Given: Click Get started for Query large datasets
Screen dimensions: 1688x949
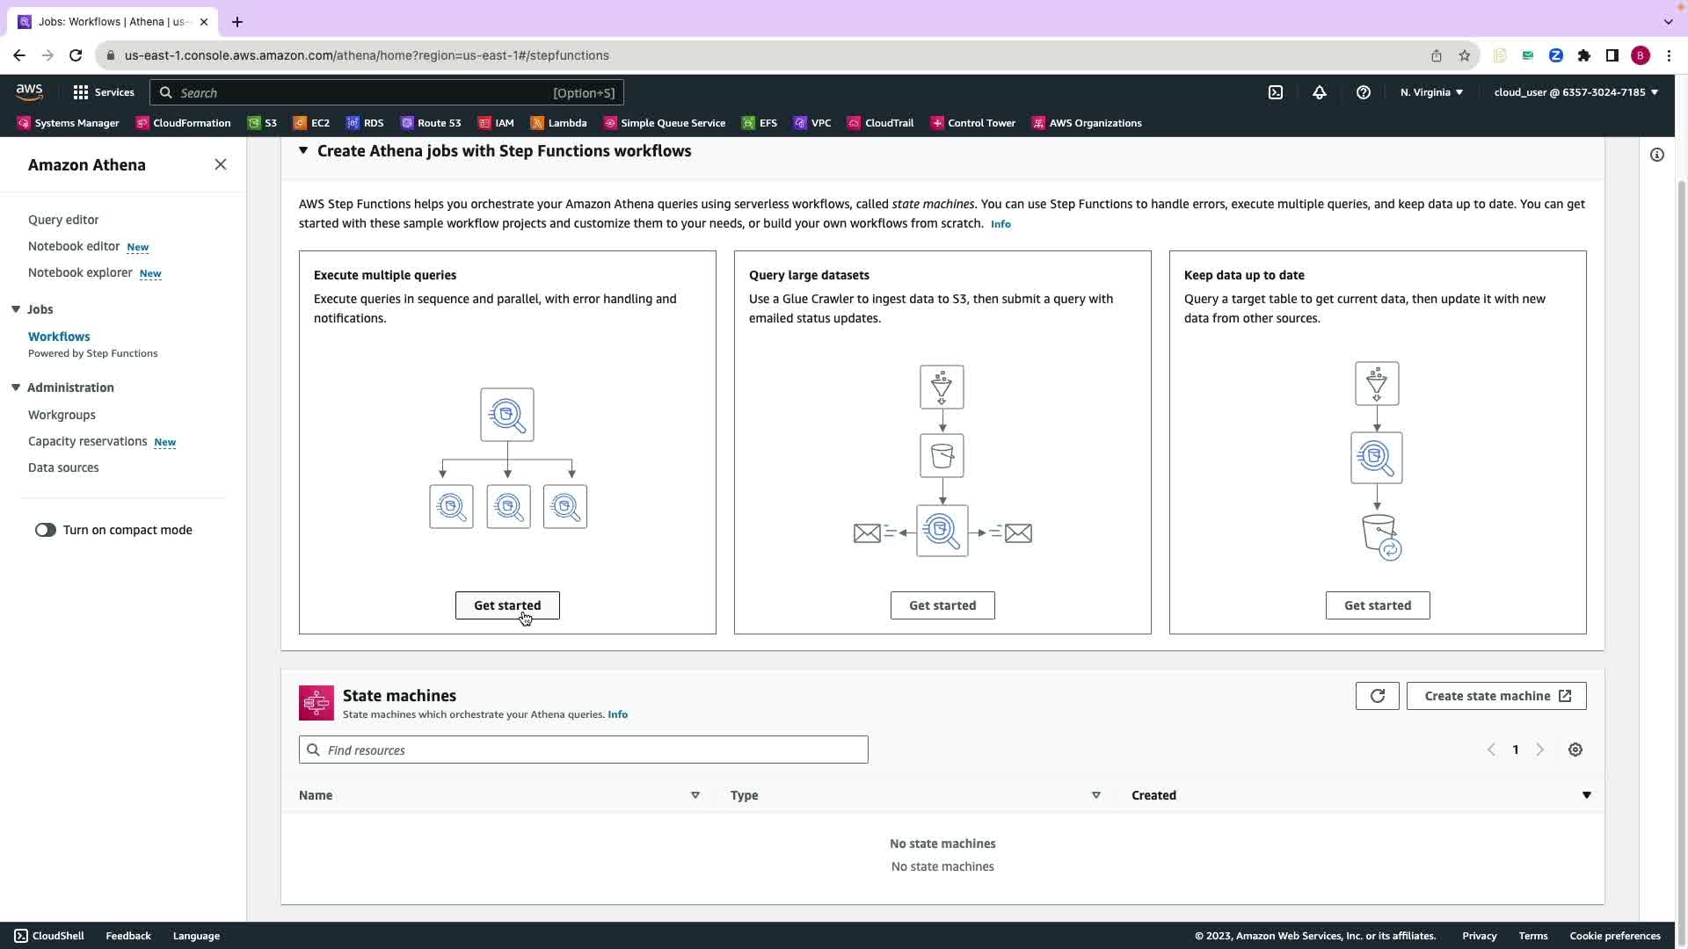Looking at the screenshot, I should click(942, 605).
